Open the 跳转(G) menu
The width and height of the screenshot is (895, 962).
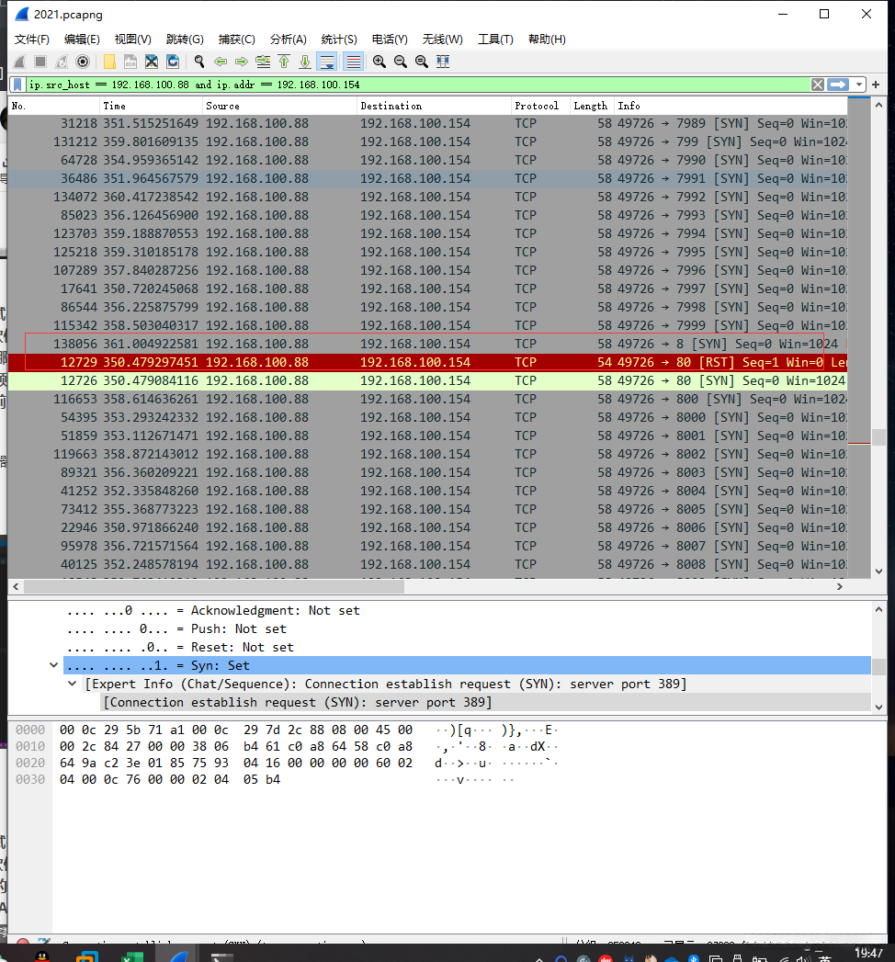pos(185,40)
